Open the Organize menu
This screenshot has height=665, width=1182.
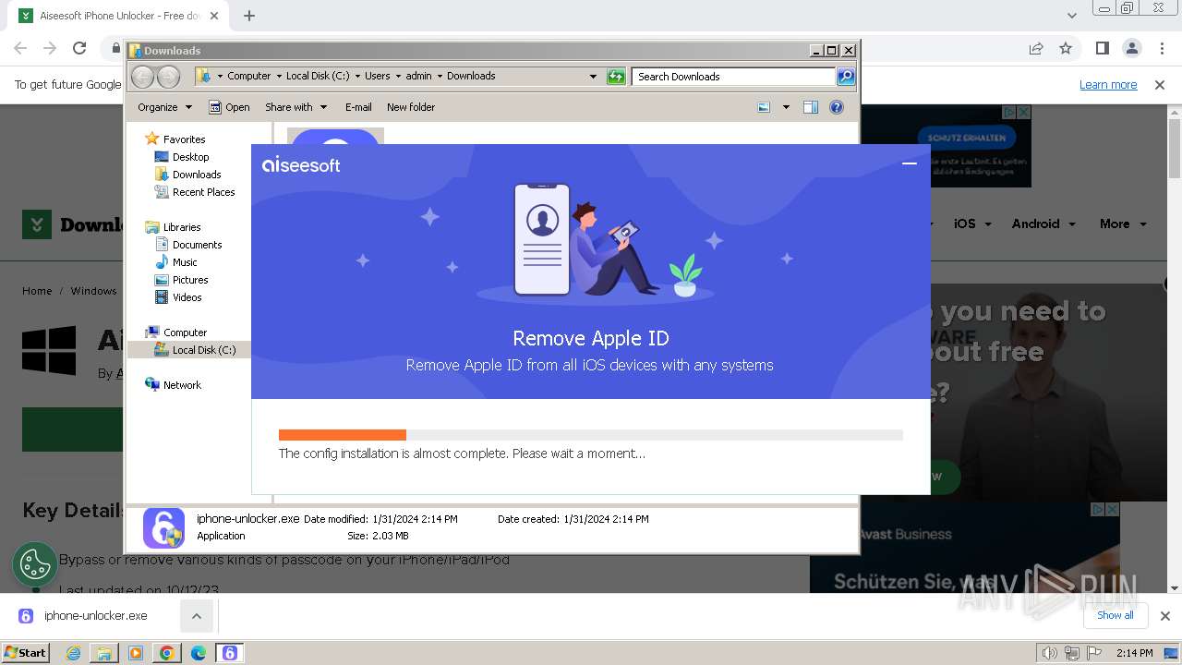coord(164,107)
